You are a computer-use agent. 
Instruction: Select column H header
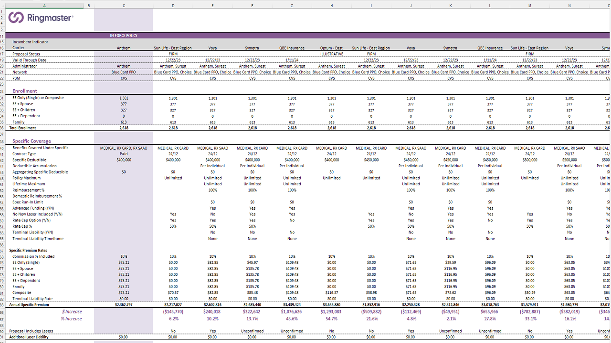332,6
